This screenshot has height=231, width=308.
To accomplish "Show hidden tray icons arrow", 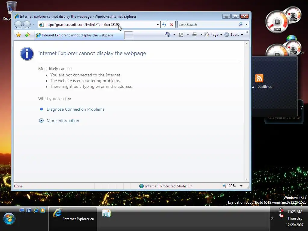I will click(x=272, y=218).
